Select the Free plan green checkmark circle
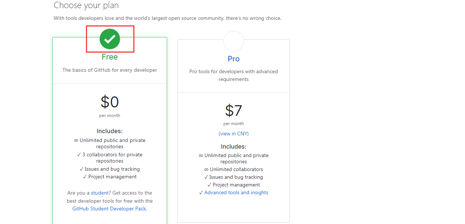 [110, 39]
